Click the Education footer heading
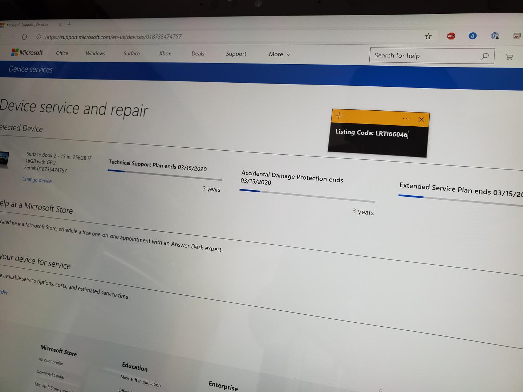The width and height of the screenshot is (523, 392). tap(135, 367)
